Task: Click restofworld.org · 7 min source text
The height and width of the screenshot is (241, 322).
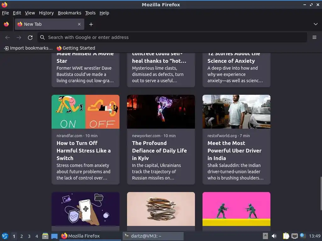Action: click(229, 136)
